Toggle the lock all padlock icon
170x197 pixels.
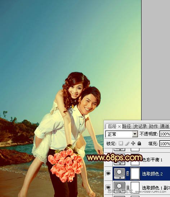point(139,143)
